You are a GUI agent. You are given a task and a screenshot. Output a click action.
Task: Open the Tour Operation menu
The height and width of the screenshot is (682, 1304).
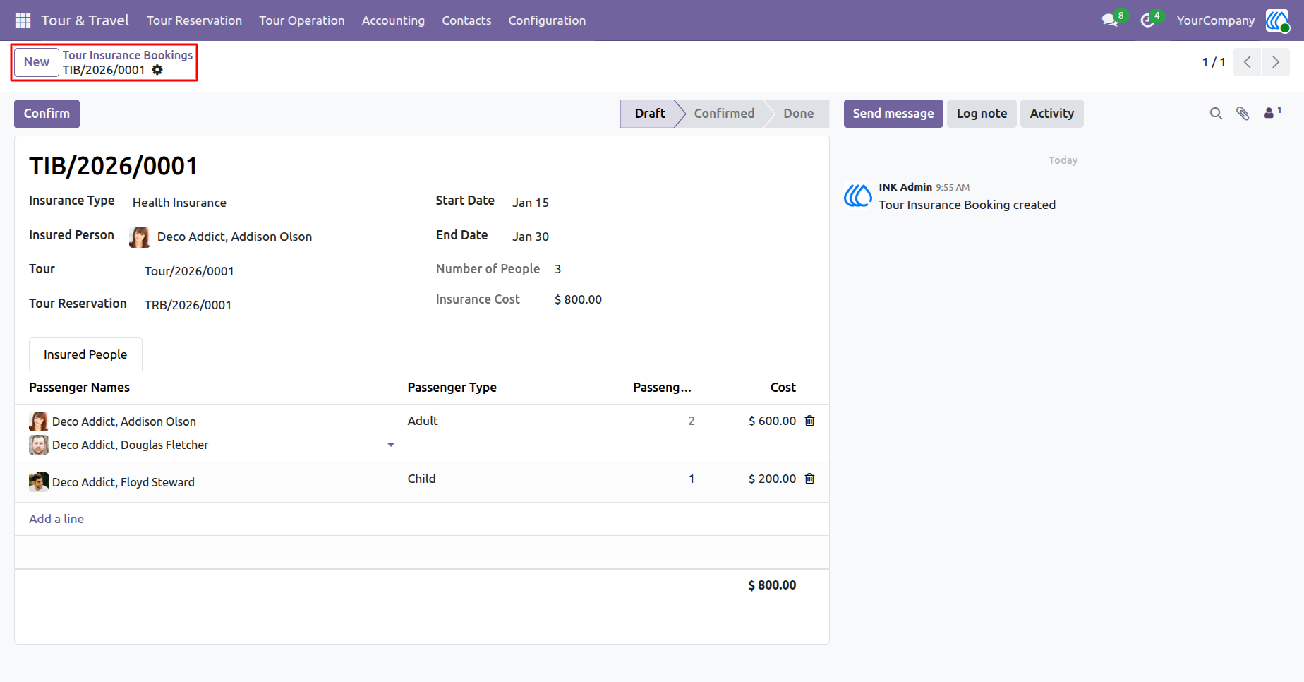(x=302, y=20)
